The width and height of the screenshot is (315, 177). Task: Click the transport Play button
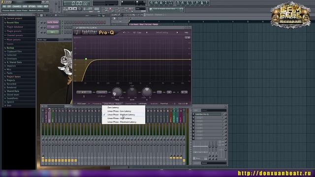(70, 9)
